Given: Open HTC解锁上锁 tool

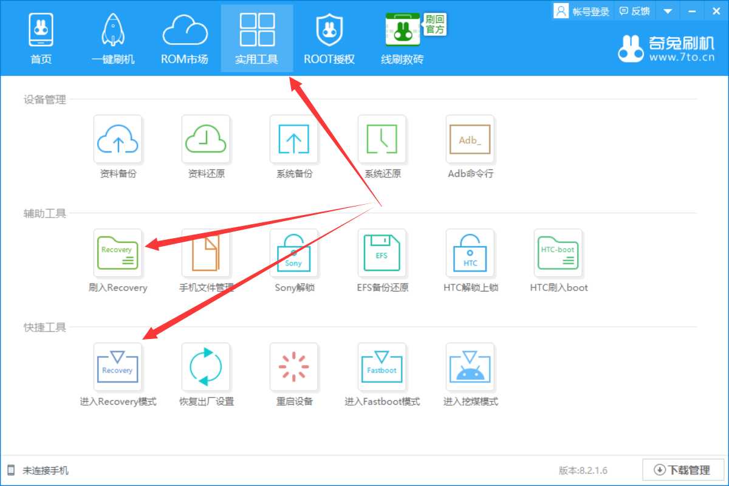Looking at the screenshot, I should (470, 253).
